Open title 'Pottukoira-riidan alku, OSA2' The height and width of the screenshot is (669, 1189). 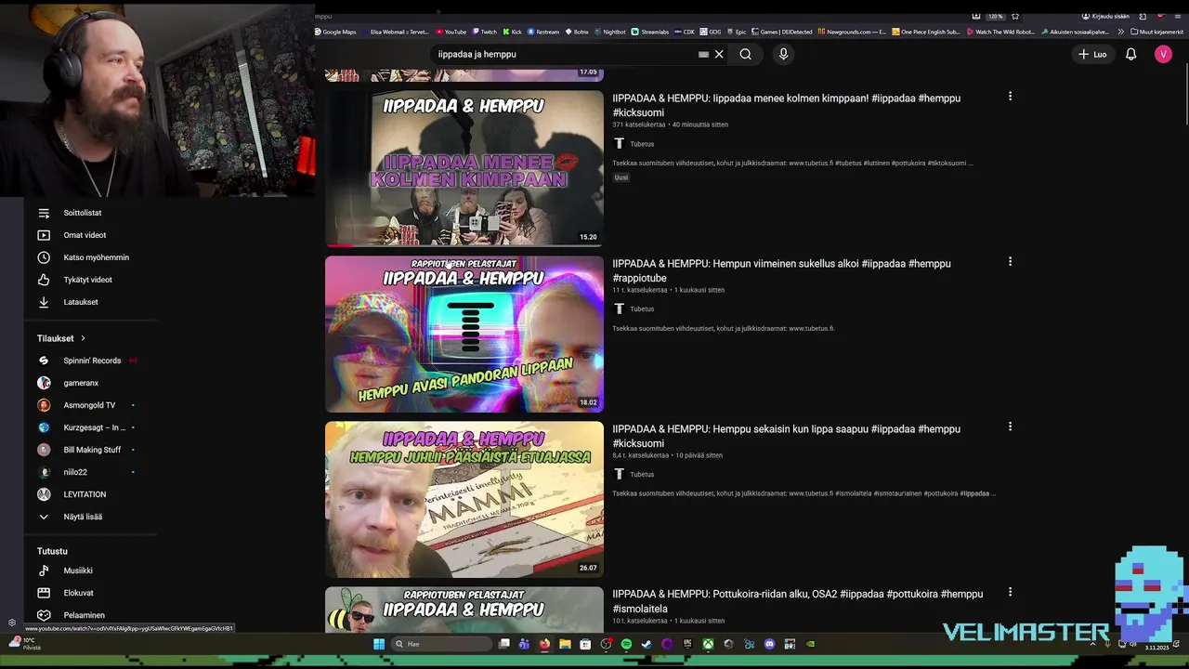click(x=797, y=601)
